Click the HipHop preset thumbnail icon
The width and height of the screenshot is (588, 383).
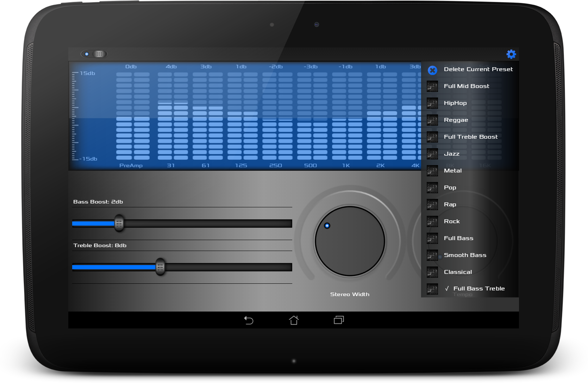coord(432,103)
